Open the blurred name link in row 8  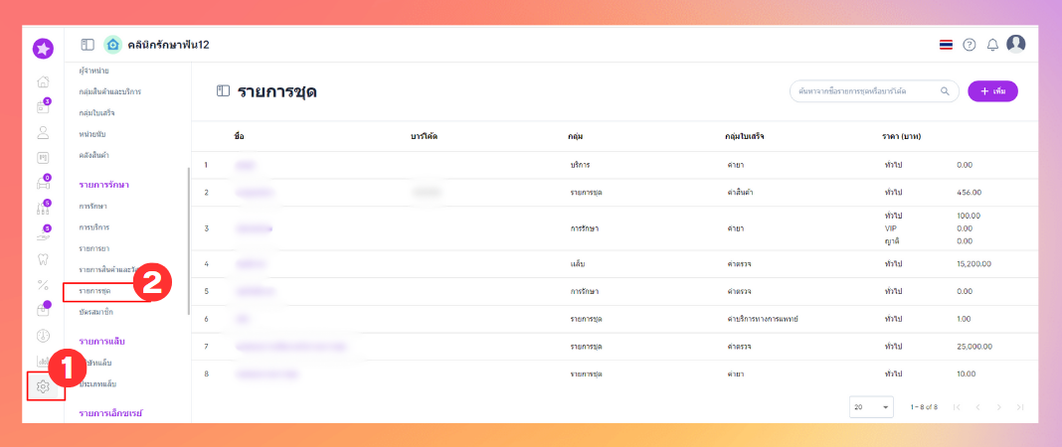point(267,373)
